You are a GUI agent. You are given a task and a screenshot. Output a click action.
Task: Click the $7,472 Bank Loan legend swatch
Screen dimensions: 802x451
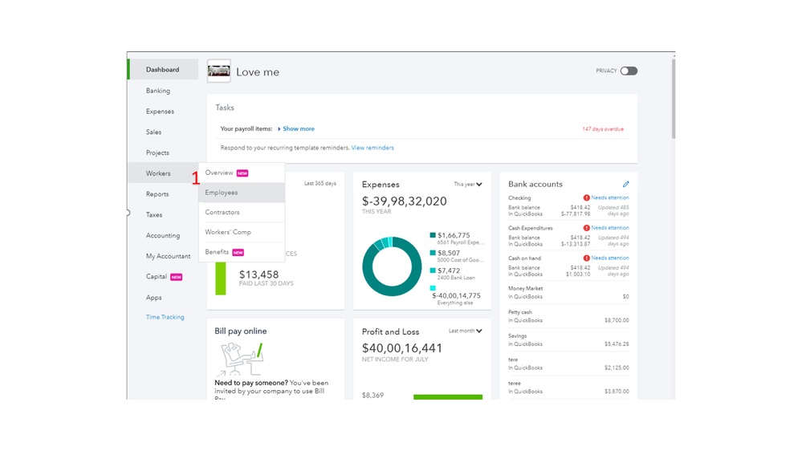(433, 270)
